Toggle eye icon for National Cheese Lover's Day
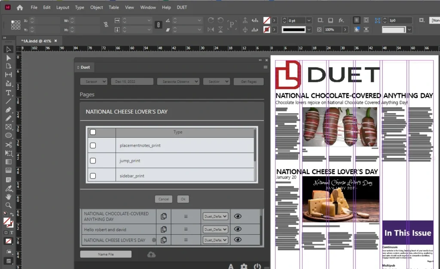Image resolution: width=440 pixels, height=269 pixels. click(x=238, y=240)
